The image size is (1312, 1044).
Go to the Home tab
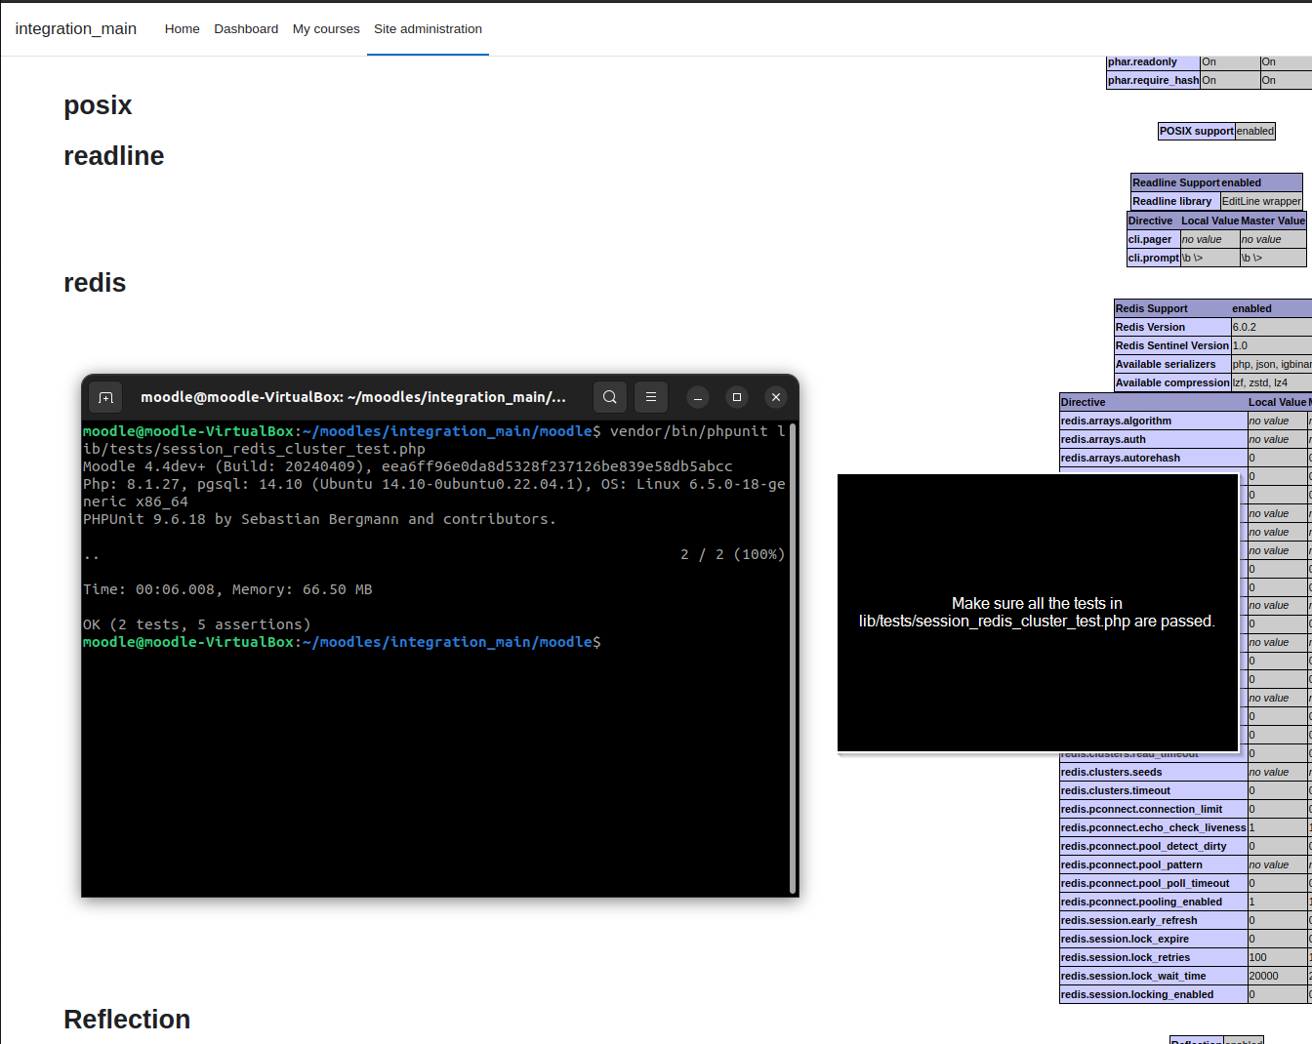183,29
